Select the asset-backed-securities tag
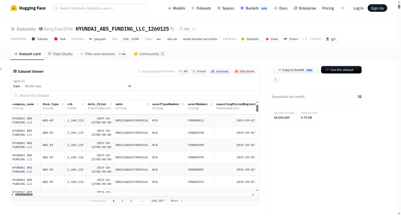The height and width of the screenshot is (216, 401). (x=200, y=39)
